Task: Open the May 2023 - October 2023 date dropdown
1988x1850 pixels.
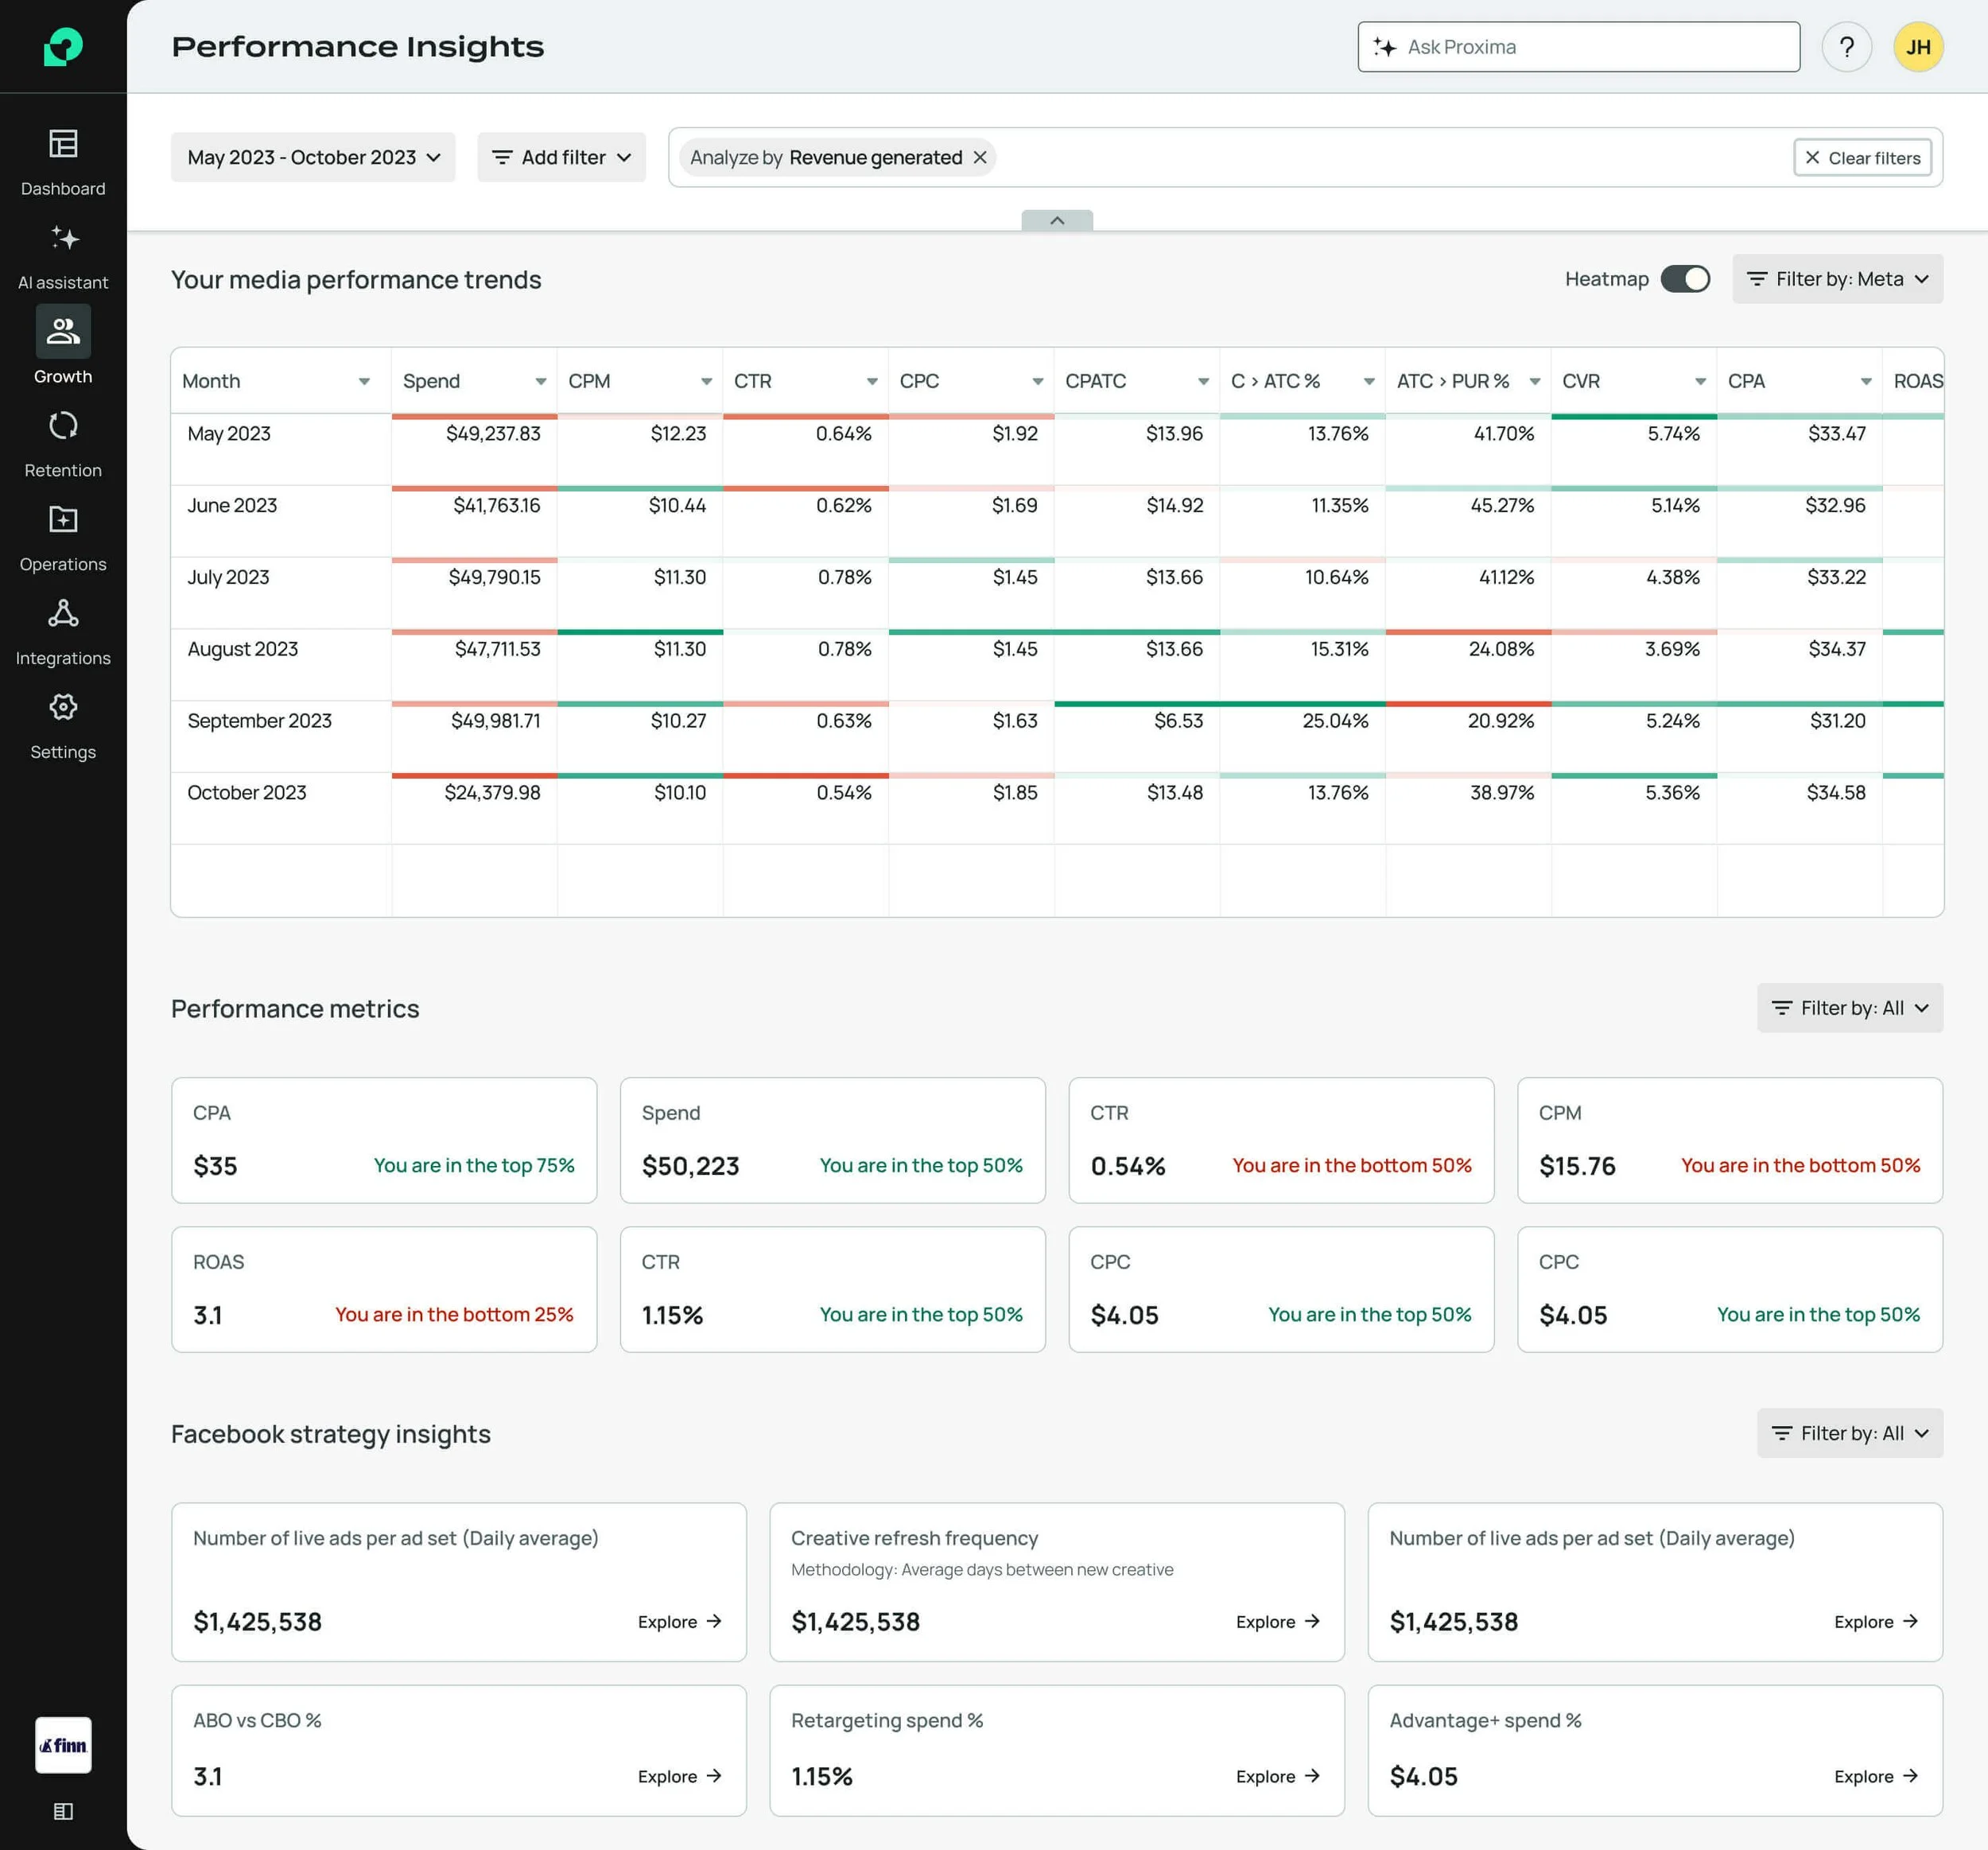Action: click(x=313, y=158)
